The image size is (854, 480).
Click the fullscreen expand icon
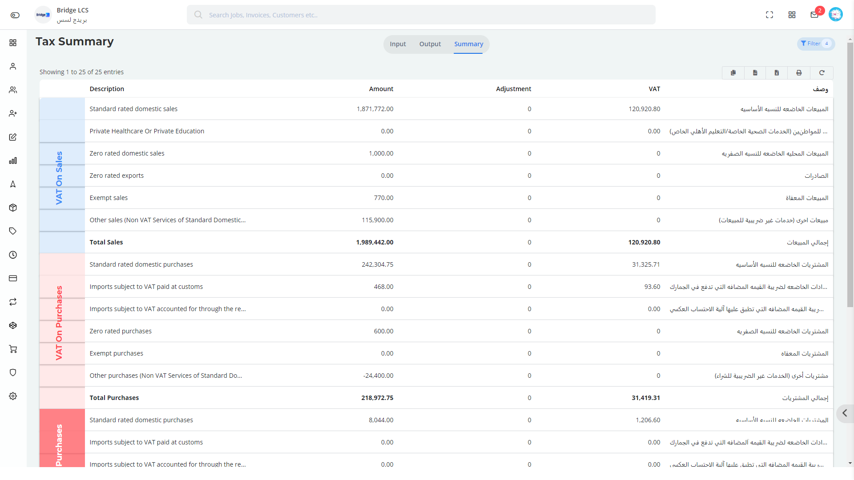click(769, 15)
